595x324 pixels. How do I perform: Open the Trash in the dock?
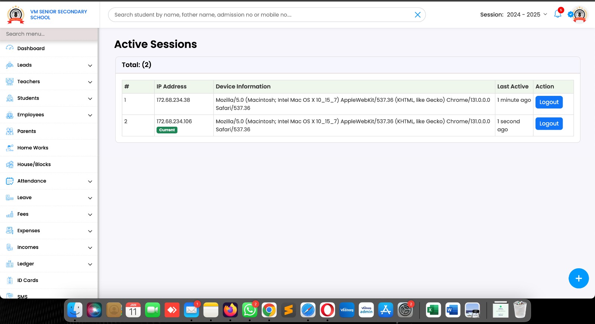(520, 310)
